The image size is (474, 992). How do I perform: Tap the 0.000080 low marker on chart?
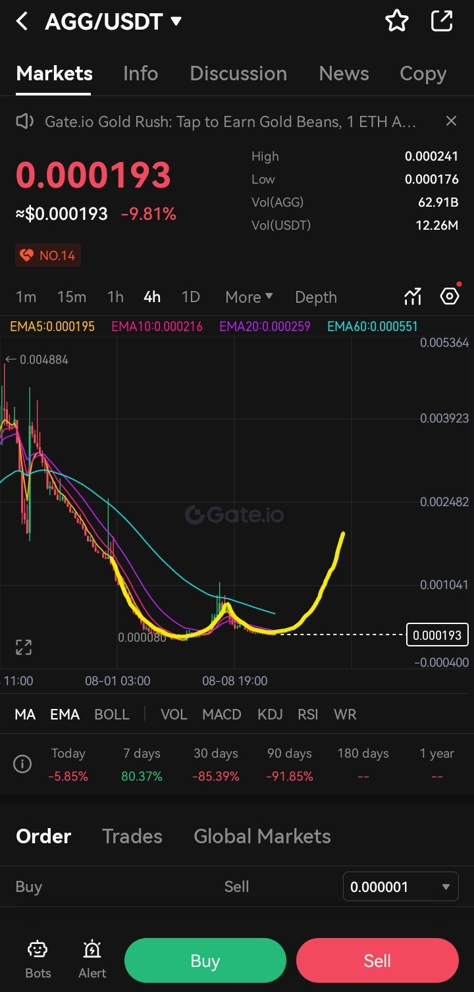(142, 637)
